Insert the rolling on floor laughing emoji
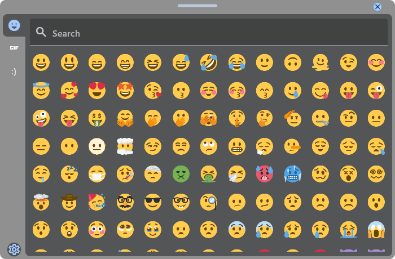 pos(209,62)
